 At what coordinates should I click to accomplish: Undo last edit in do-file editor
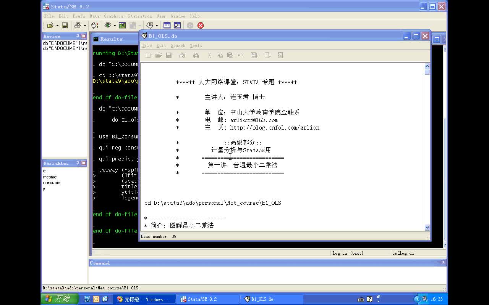(240, 55)
